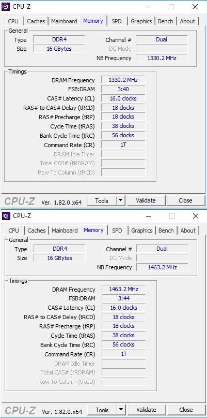Image resolution: width=207 pixels, height=418 pixels.
Task: Click DRAM Frequency value 1463.2 MHz
Action: click(123, 289)
